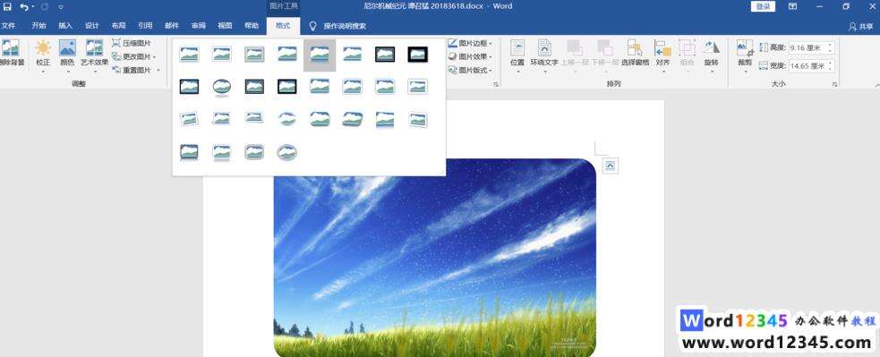The width and height of the screenshot is (880, 357).
Task: Switch to the 设计 tab
Action: [92, 26]
